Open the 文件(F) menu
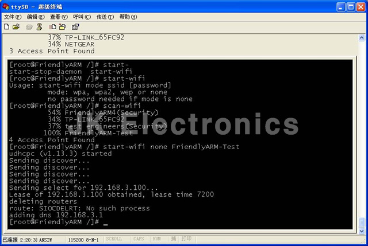 click(13, 17)
